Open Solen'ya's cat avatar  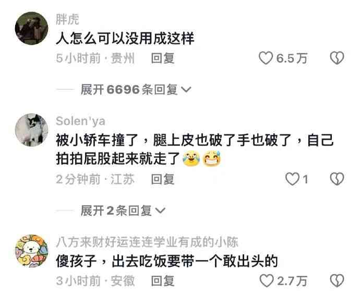[x=31, y=130]
